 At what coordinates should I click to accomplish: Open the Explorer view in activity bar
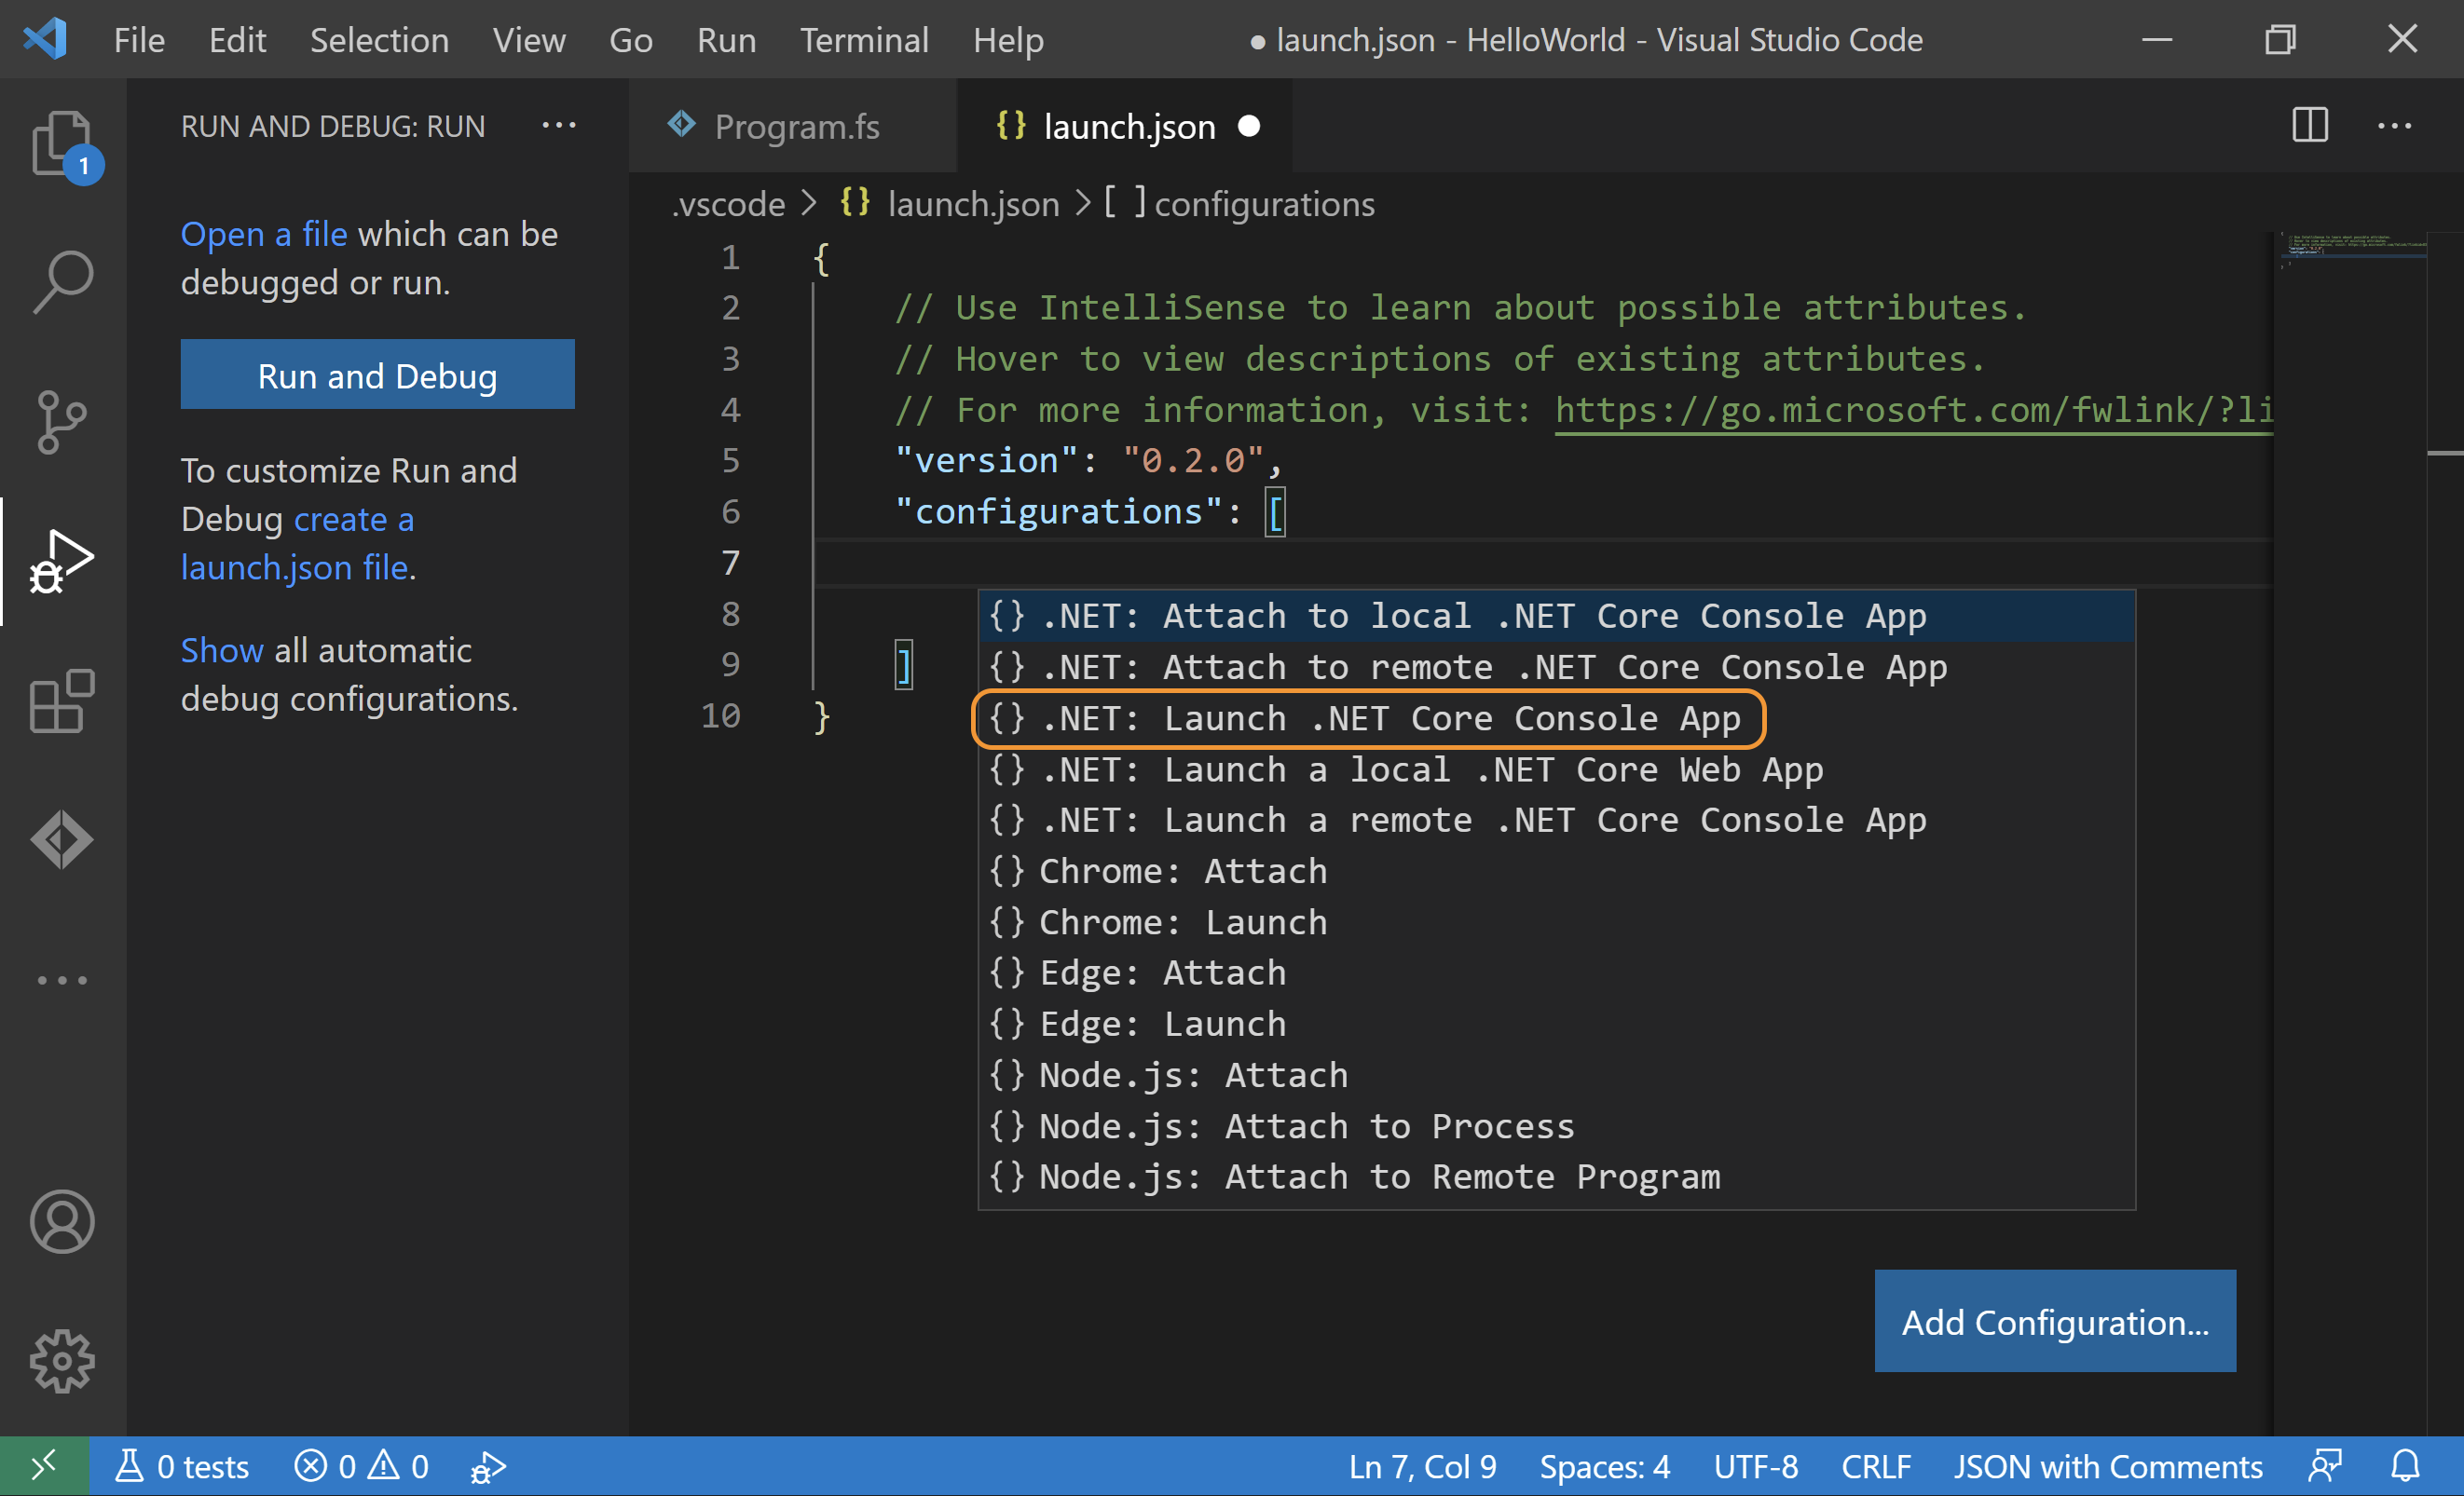62,143
